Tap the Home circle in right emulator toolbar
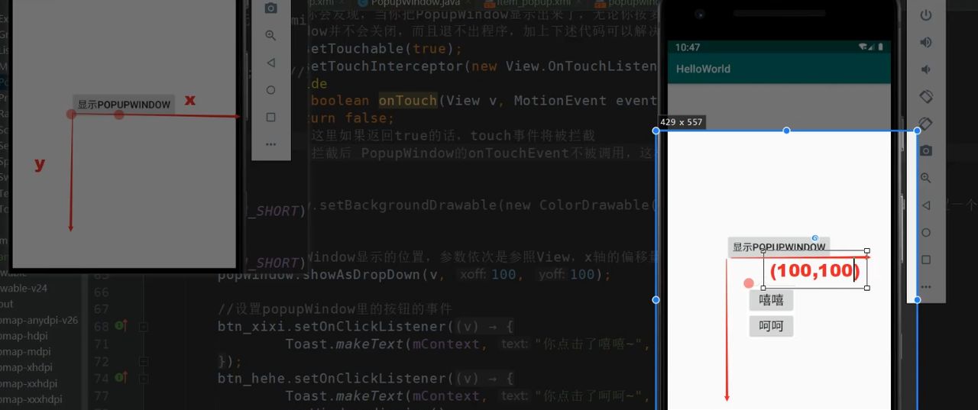The image size is (978, 410). pos(926,233)
